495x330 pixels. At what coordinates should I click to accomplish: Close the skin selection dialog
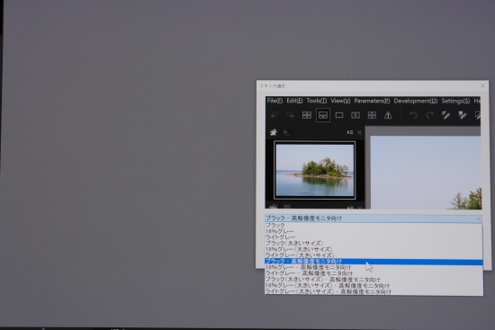tap(482, 85)
